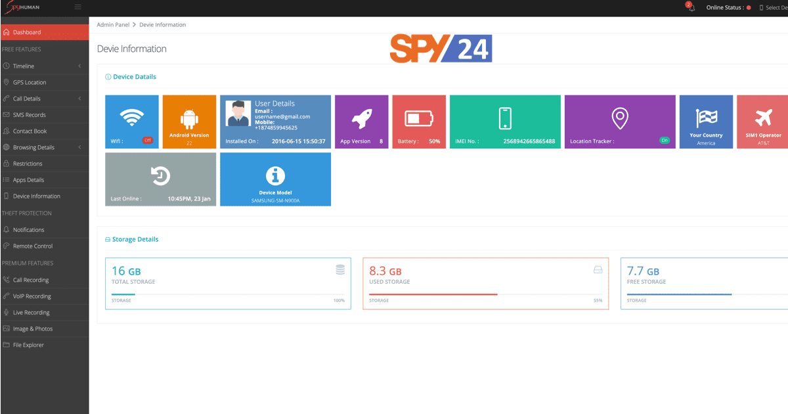Viewport: 788px width, 414px height.
Task: Click the phone icon on the IMEI tile
Action: click(x=504, y=118)
